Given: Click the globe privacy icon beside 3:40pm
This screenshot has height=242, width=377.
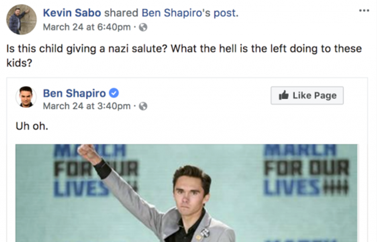Looking at the screenshot, I should (143, 106).
